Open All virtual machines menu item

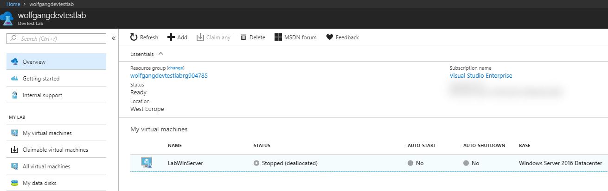56,166
